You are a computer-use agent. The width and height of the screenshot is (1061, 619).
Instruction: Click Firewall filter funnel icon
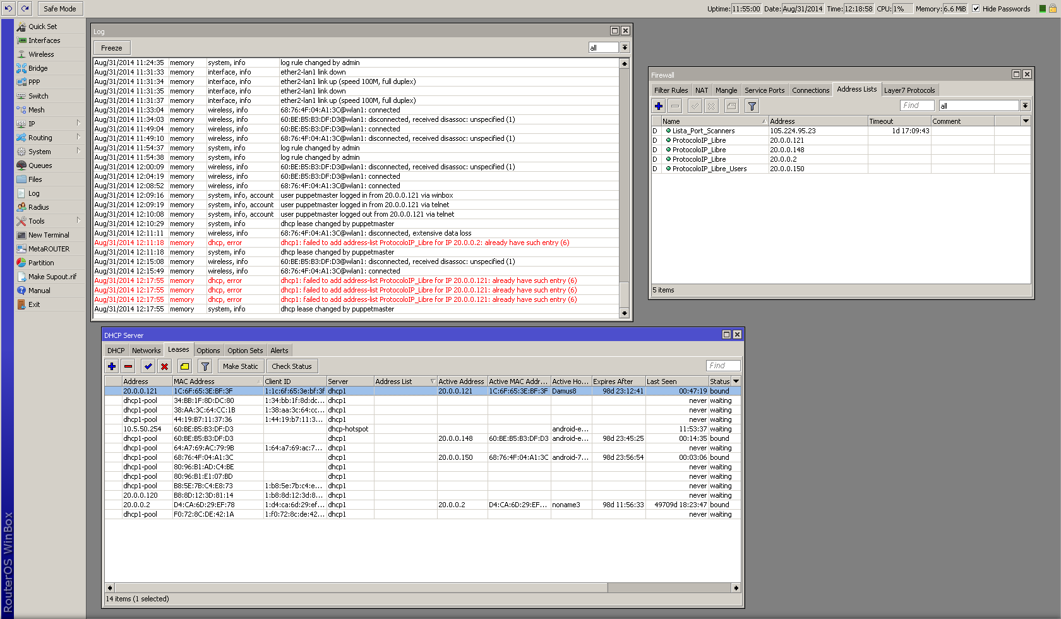point(752,106)
